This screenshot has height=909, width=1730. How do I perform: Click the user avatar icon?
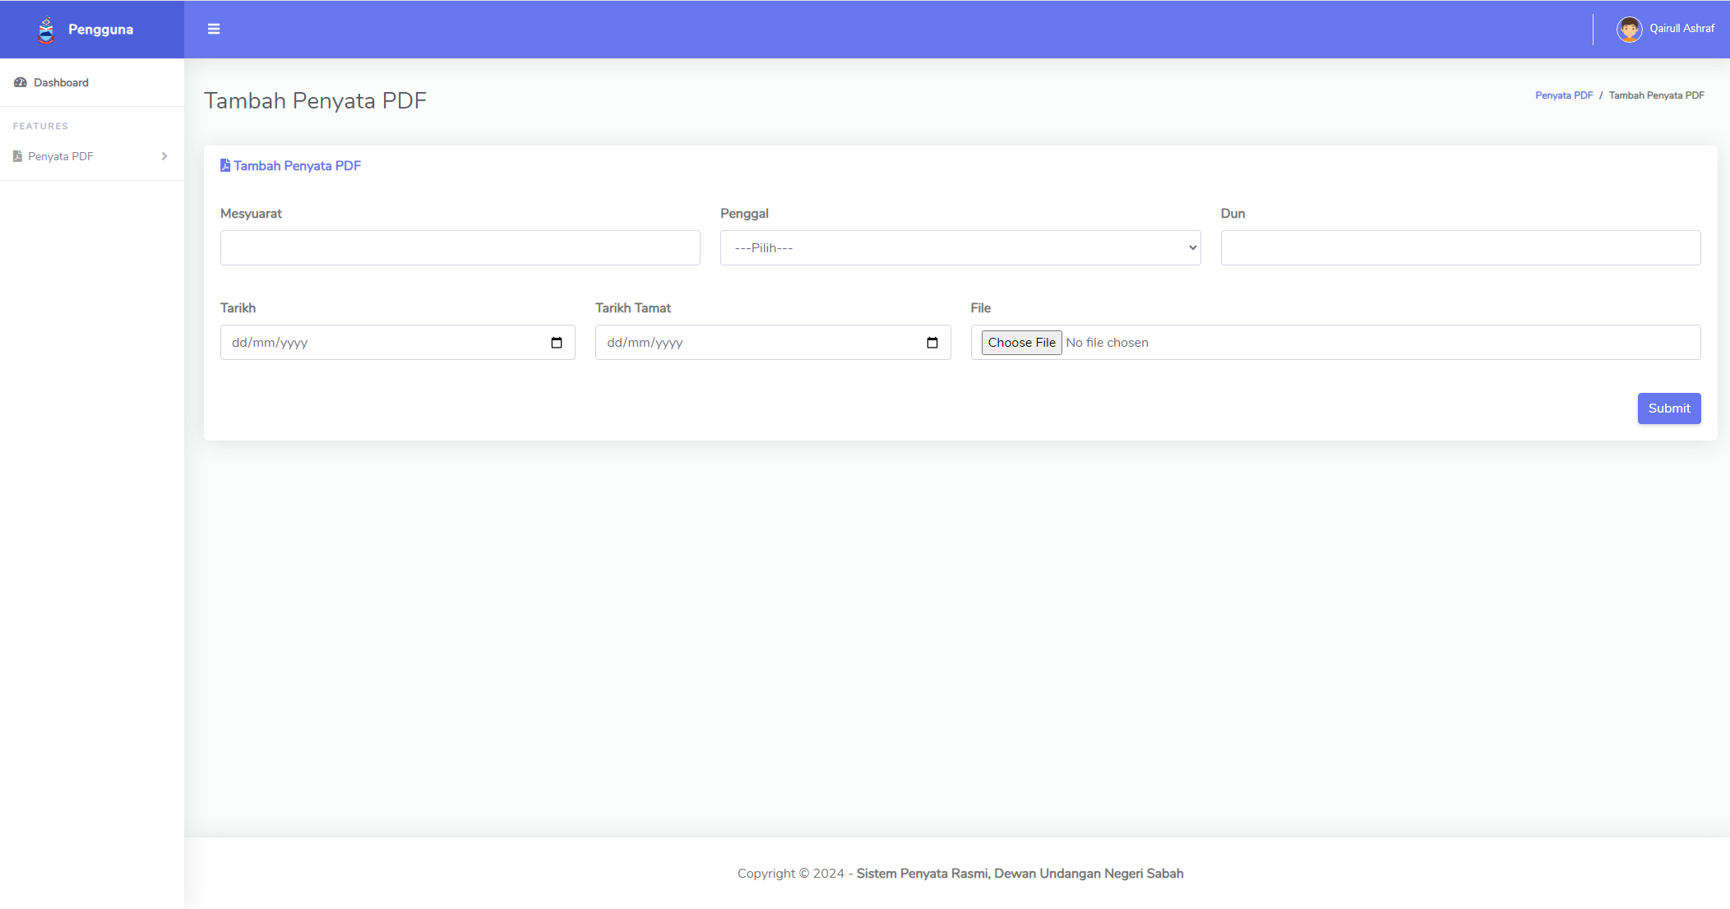1629,29
